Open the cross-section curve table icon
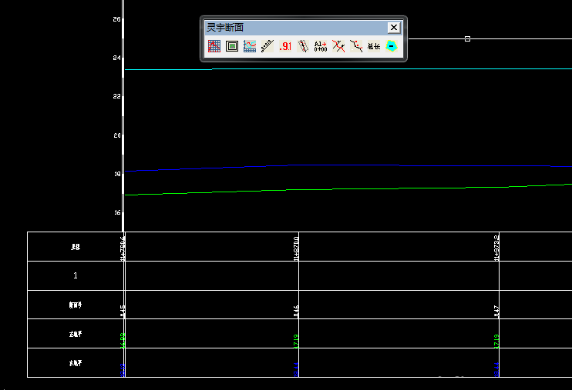Viewport: 572px width, 390px height. coord(250,46)
